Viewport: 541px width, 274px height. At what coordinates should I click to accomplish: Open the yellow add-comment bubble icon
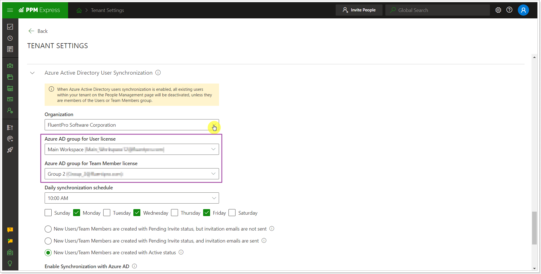[x=10, y=241]
